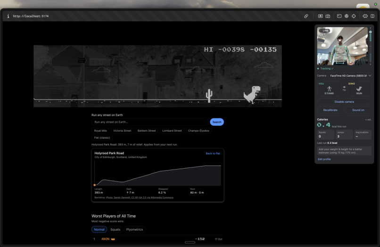This screenshot has height=247, width=380.
Task: Click the pixel dinosaur in the game
Action: [252, 95]
